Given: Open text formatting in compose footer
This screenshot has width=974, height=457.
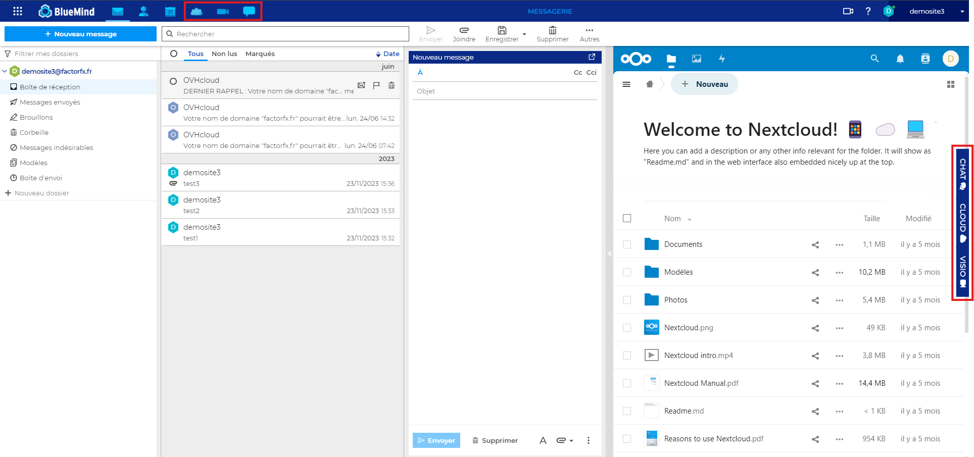Looking at the screenshot, I should tap(543, 440).
